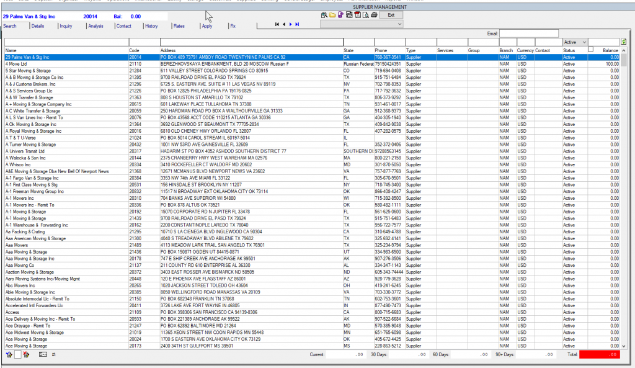Go to next record navigation arrow
Viewport: 635px width, 368px height.
(290, 24)
